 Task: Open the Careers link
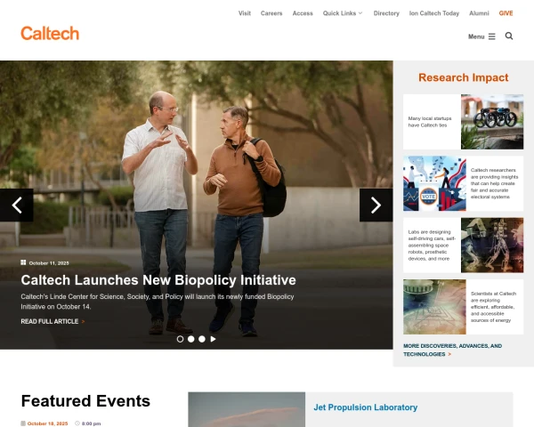[271, 13]
